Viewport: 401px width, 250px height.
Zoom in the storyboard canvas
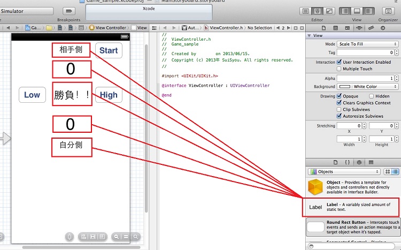click(x=136, y=237)
